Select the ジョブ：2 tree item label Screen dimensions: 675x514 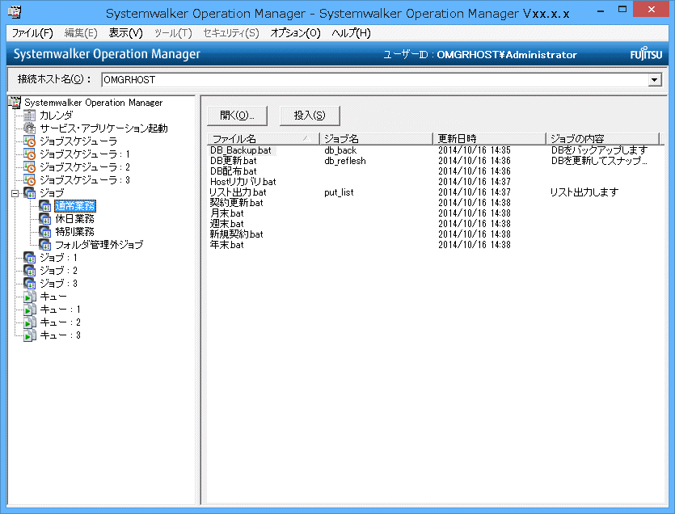click(58, 271)
